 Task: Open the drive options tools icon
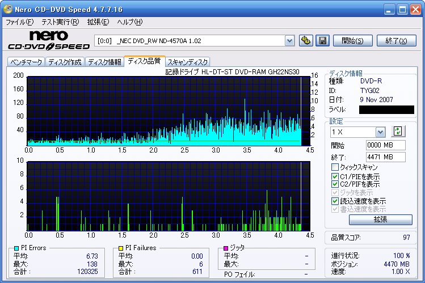point(306,41)
